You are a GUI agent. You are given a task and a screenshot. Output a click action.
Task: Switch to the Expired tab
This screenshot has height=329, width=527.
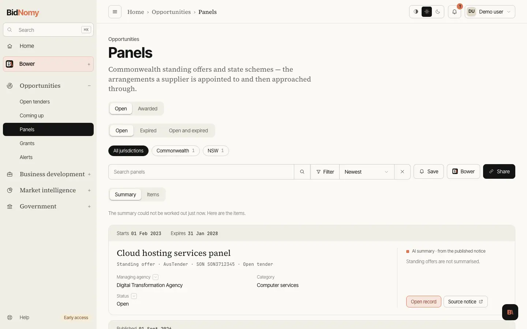(x=148, y=131)
